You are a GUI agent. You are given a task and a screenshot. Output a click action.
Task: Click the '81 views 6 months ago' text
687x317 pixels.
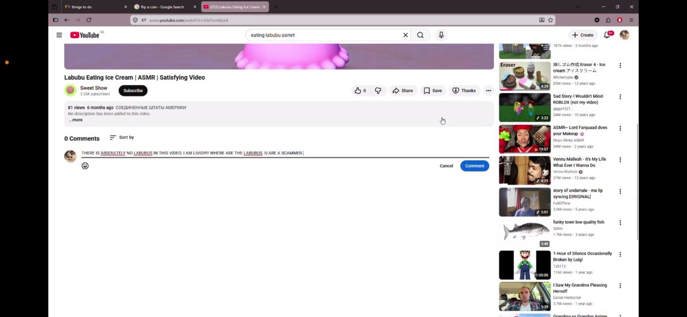click(90, 108)
